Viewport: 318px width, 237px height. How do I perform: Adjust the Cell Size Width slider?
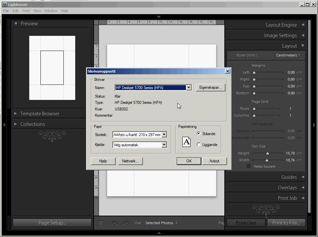[267, 160]
